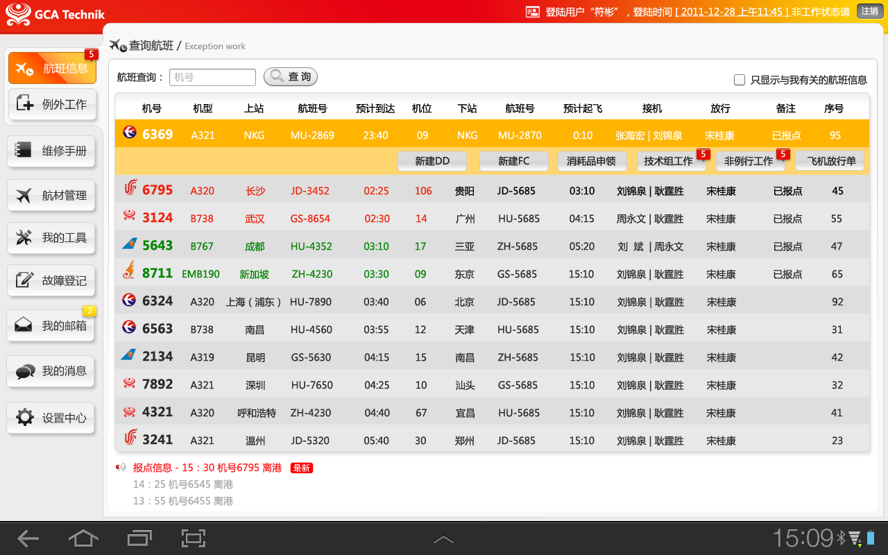Click airline logo of flight 8711
Viewport: 888px width, 555px height.
(129, 271)
